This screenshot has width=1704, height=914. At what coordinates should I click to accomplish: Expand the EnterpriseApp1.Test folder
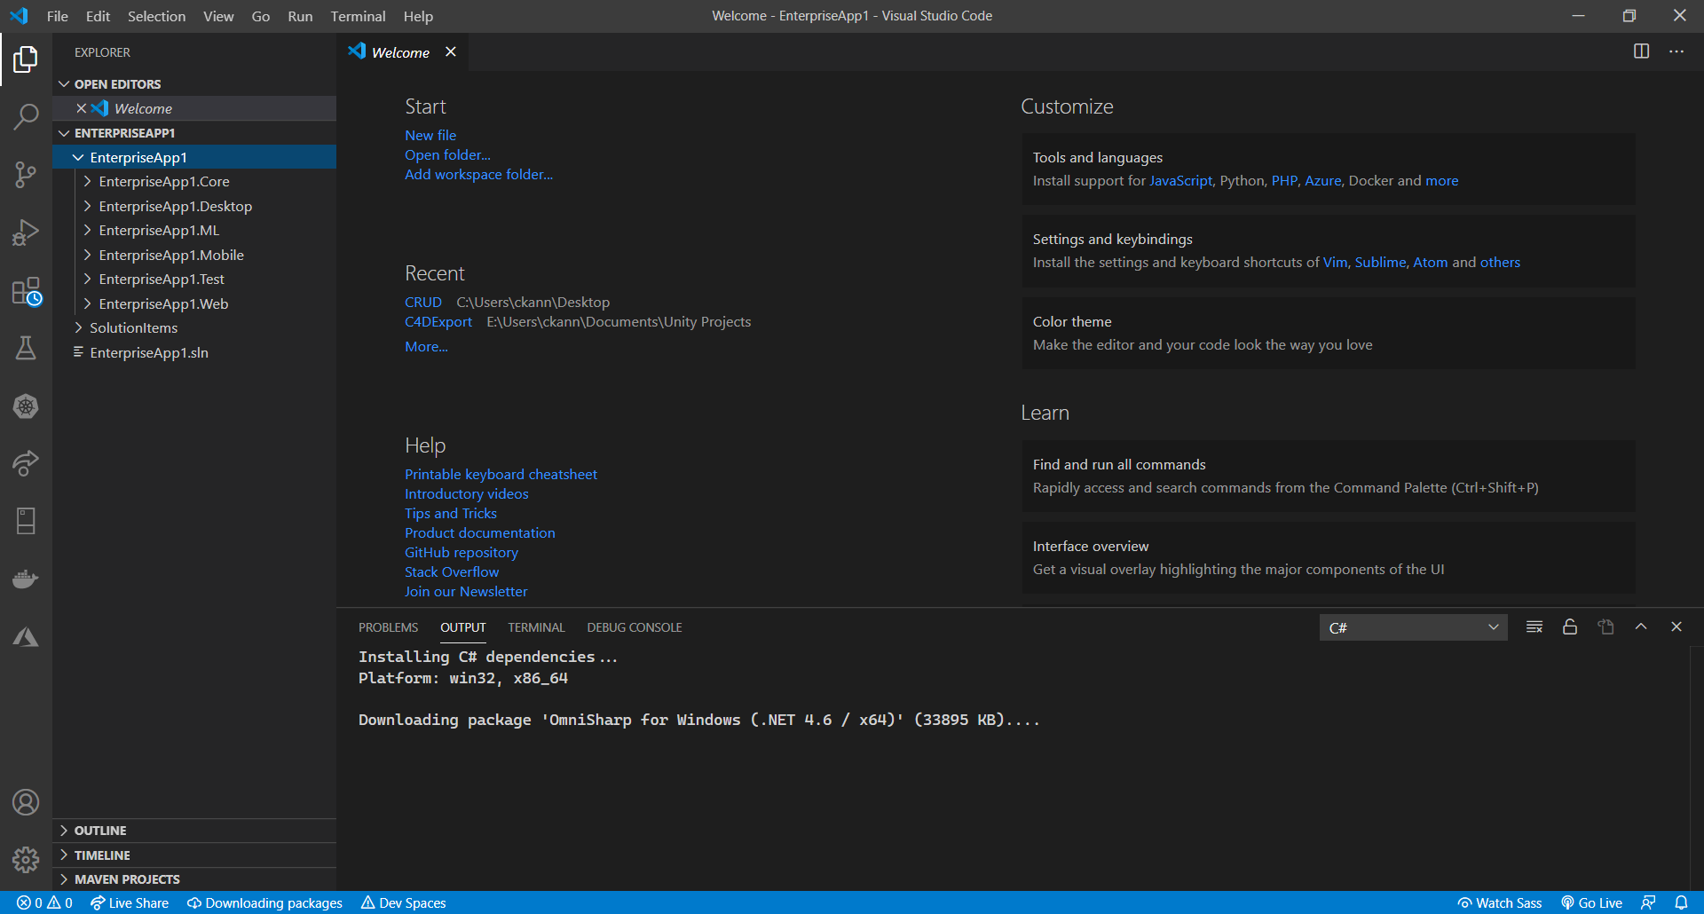(87, 279)
